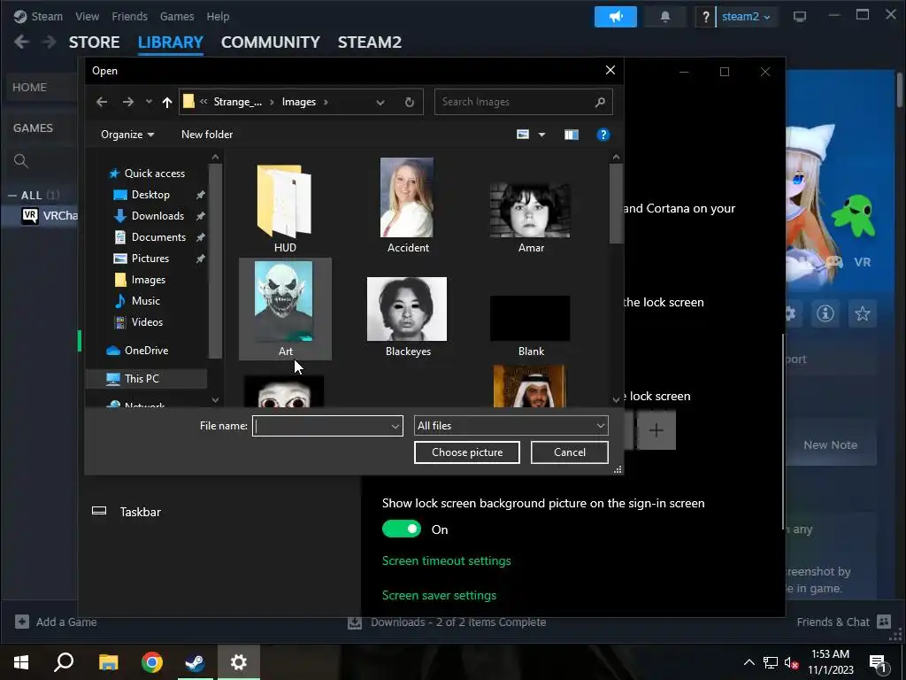Switch to Steam taskbar icon

click(x=196, y=661)
